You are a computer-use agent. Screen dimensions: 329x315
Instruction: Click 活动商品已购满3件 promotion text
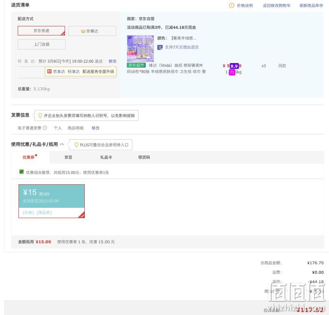161,27
